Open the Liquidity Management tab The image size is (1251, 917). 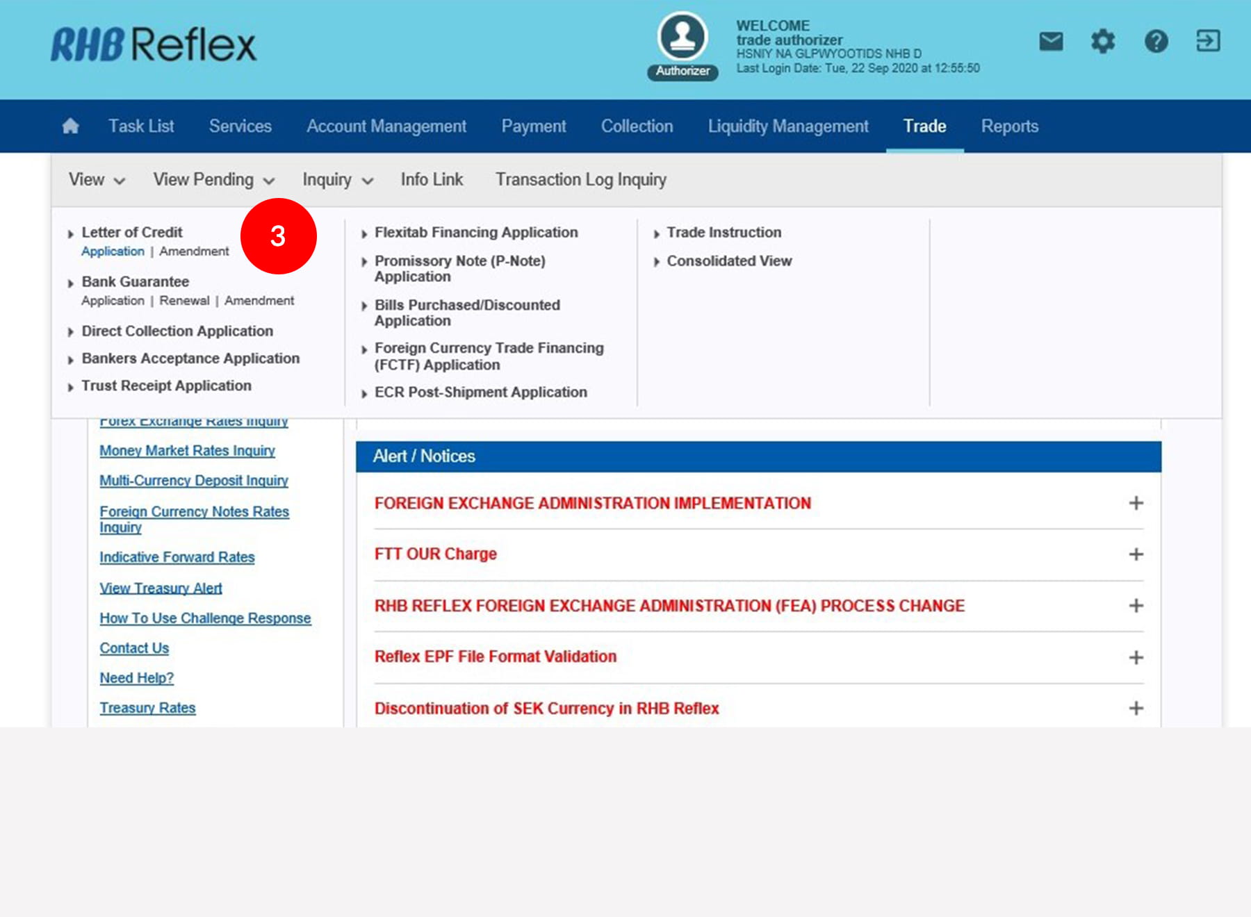coord(787,126)
